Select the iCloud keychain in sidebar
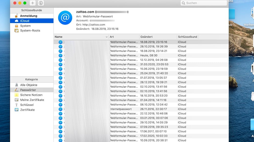The height and width of the screenshot is (142, 254). [x=25, y=21]
